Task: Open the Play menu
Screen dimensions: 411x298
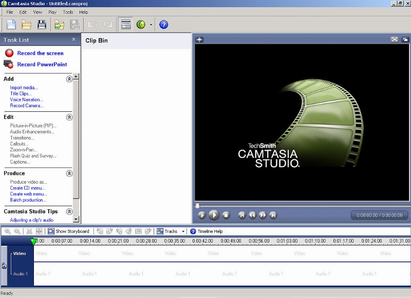Action: coord(52,12)
